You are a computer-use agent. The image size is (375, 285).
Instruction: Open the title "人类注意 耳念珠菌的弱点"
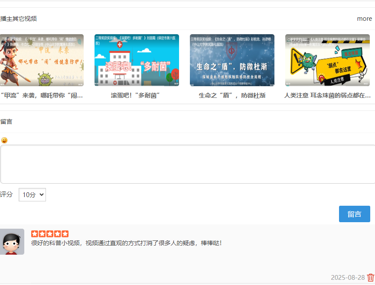point(327,96)
